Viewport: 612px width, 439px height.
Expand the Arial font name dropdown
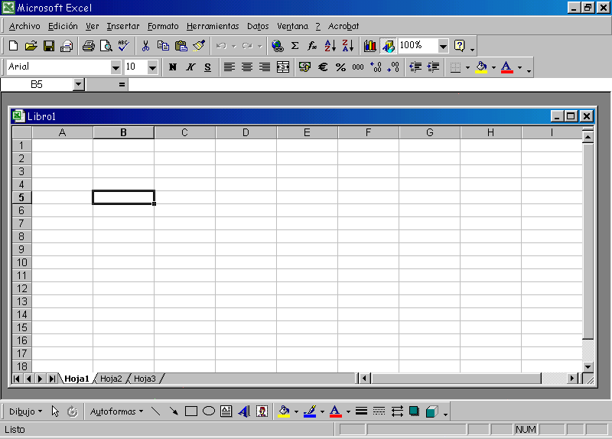(116, 67)
